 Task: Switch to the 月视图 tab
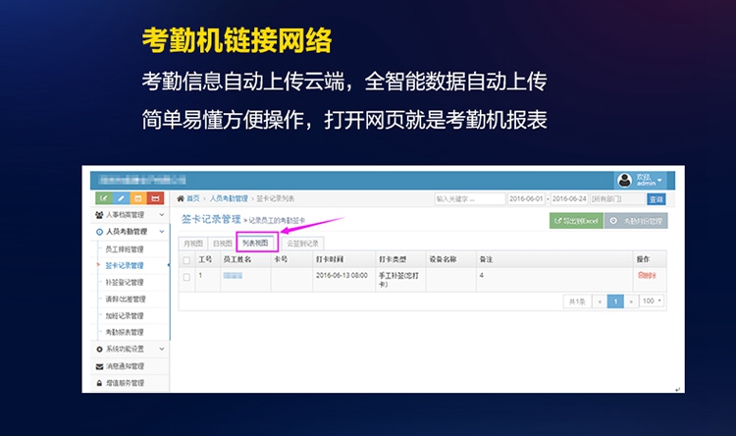point(192,243)
